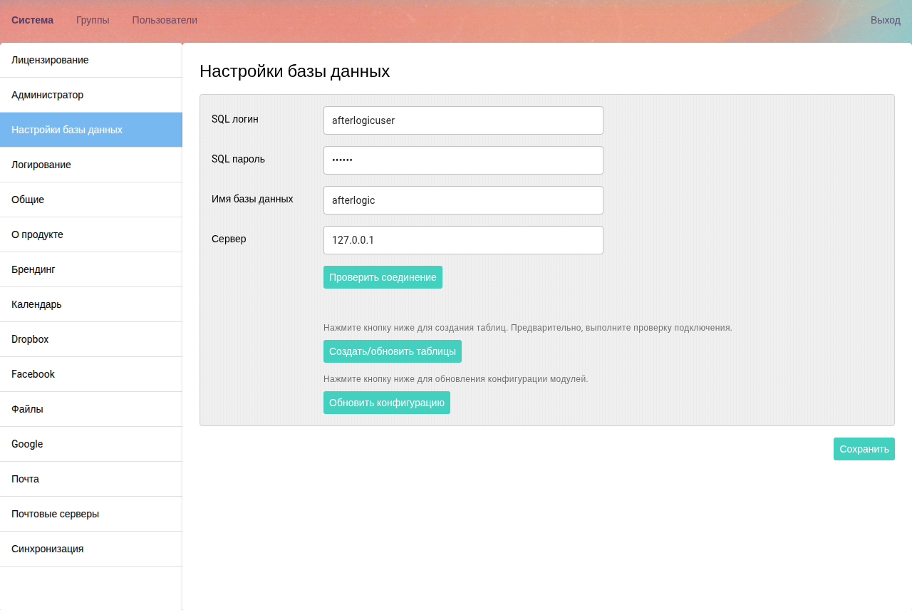Screen dimensions: 912x610
Task: Go to Общие settings
Action: [x=28, y=200]
